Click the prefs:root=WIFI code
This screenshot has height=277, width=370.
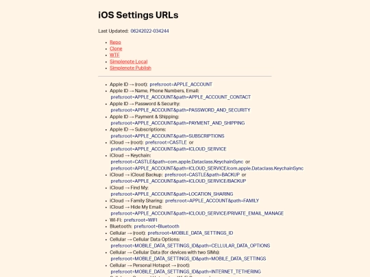(x=140, y=220)
